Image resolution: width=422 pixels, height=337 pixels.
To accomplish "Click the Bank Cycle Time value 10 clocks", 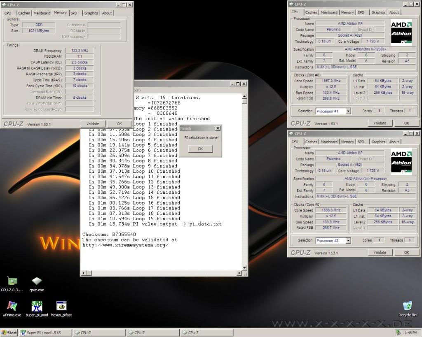I will click(80, 86).
